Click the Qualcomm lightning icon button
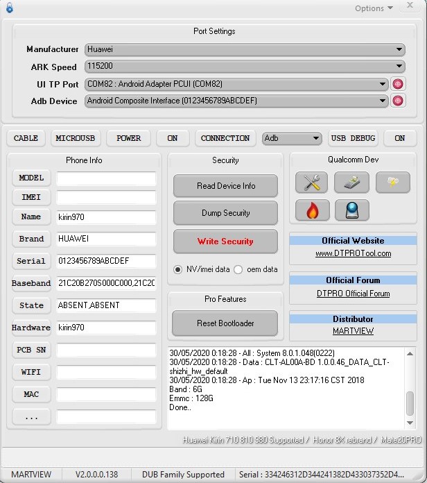 tap(393, 183)
